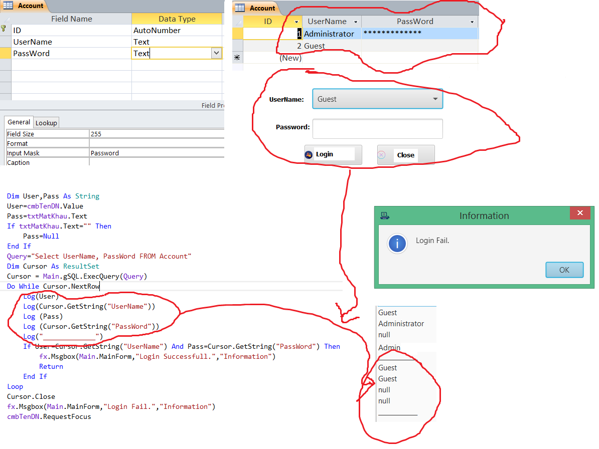Screen dimensions: 599x449
Task: Click the Cursor.Close code line
Action: [x=31, y=396]
